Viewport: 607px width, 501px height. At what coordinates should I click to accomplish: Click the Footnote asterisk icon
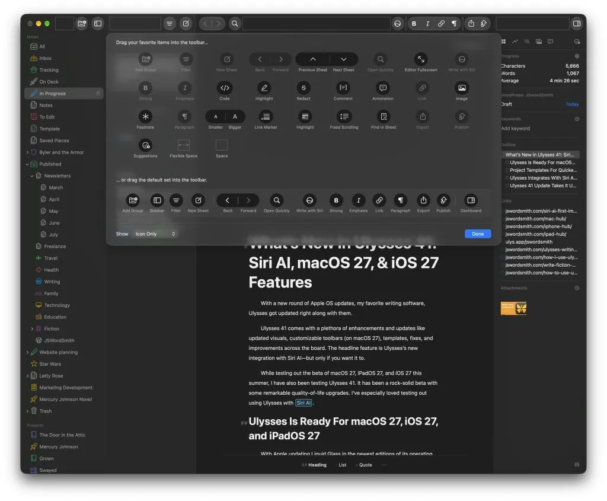click(x=146, y=117)
